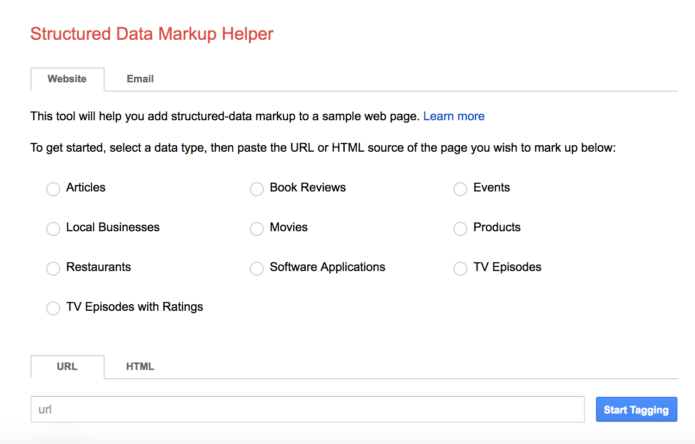695x444 pixels.
Task: Click the Structured Data Markup Helper title
Action: point(152,34)
